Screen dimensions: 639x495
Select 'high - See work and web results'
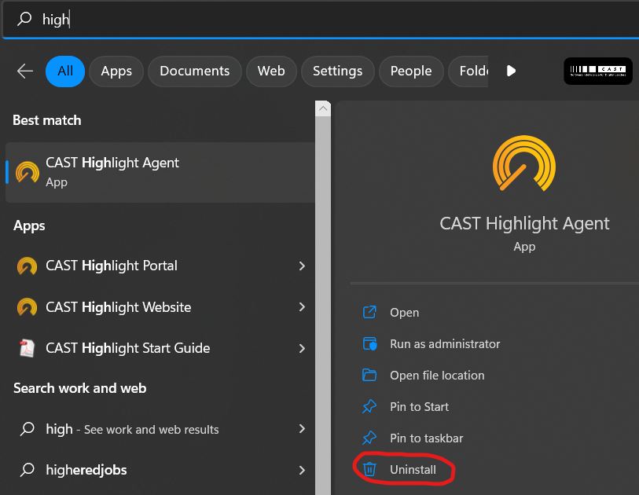(160, 429)
